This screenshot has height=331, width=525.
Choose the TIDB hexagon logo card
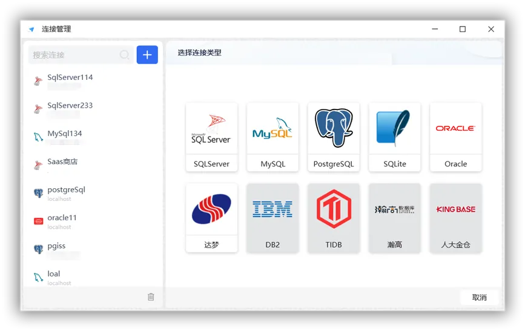[x=334, y=218]
